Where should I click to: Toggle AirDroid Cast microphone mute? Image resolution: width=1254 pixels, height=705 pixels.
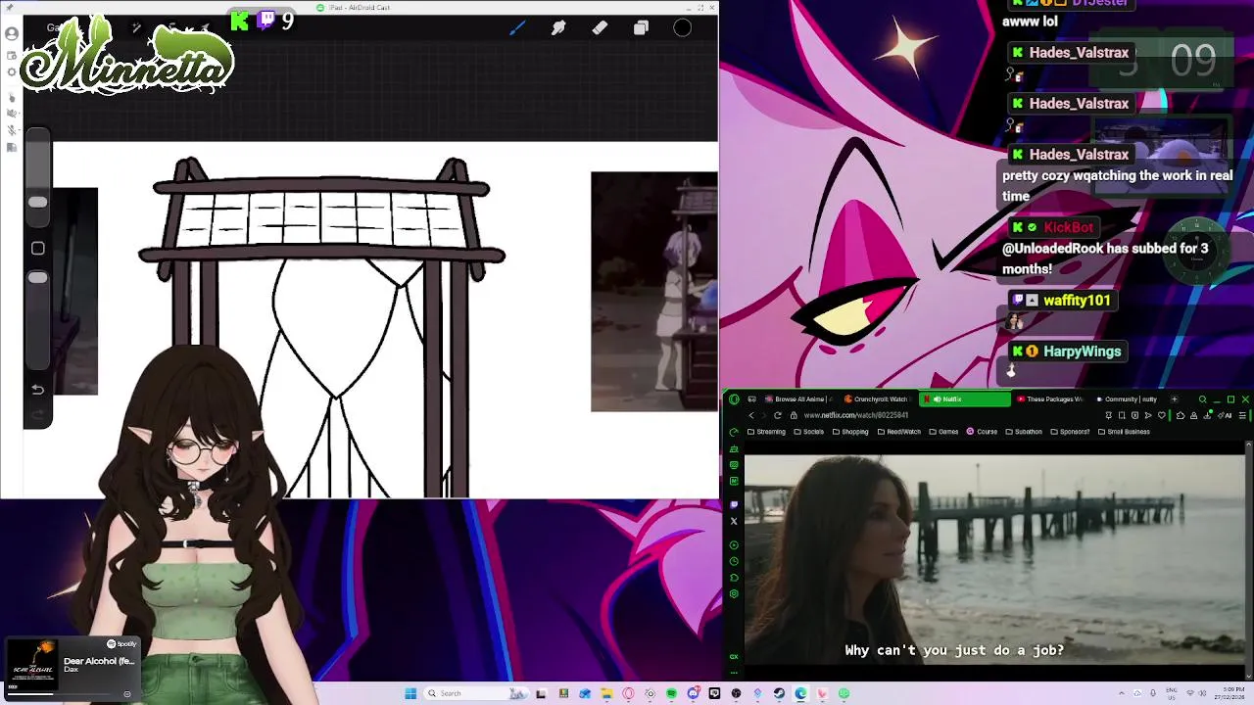click(x=12, y=130)
